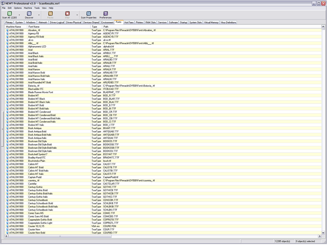Click the machine icon beside the Arial Black row

7,53
